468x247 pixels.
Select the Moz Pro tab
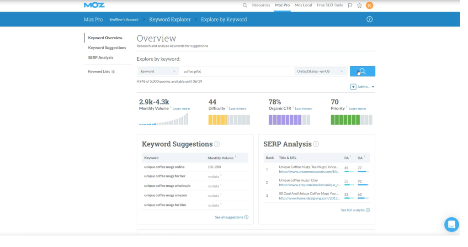(282, 5)
